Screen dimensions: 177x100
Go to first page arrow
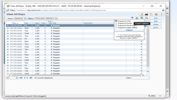pyautogui.click(x=21, y=78)
